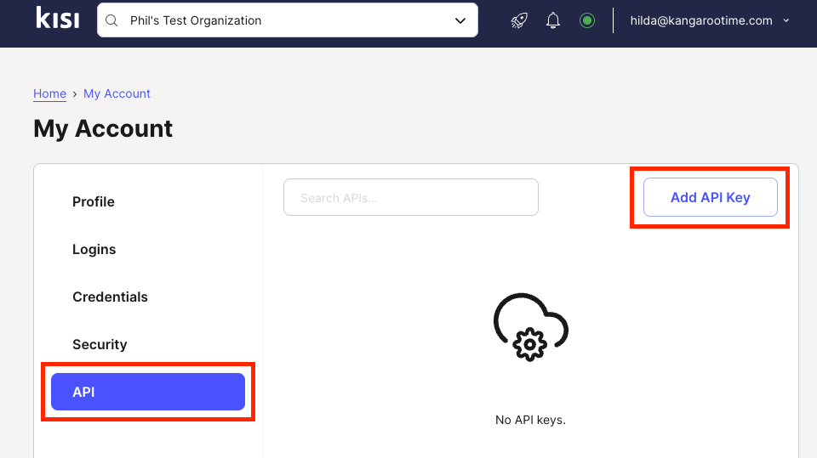Go to the Home breadcrumb link
This screenshot has width=817, height=458.
coord(49,93)
